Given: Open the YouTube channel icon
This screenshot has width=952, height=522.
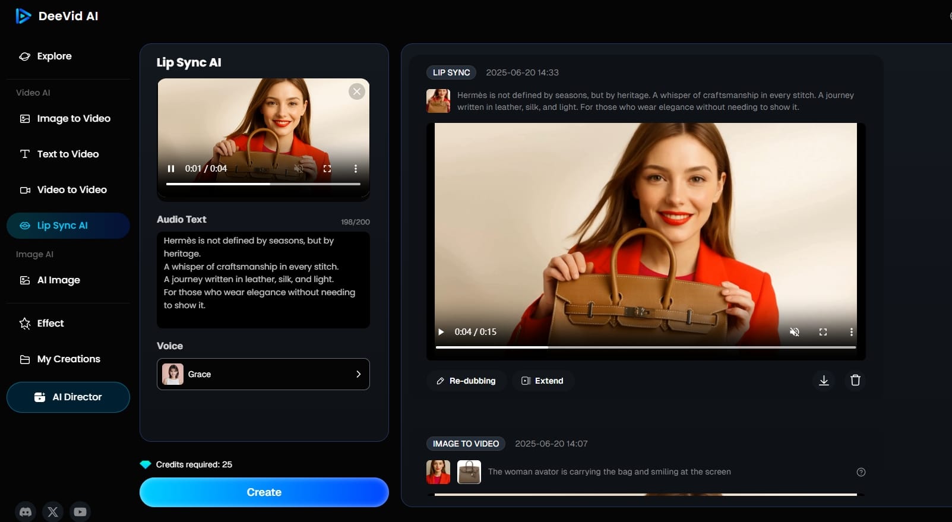Looking at the screenshot, I should pyautogui.click(x=80, y=511).
